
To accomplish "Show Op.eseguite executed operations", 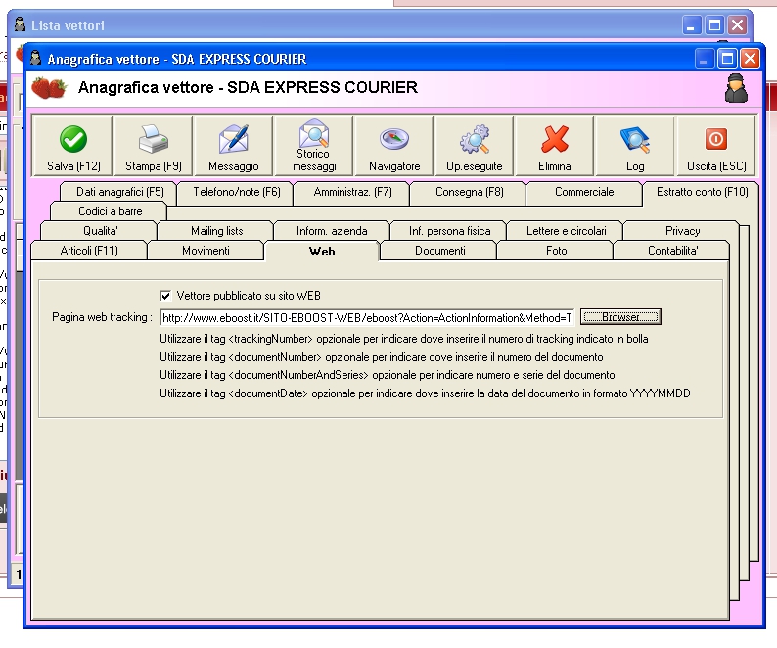I will pos(475,146).
